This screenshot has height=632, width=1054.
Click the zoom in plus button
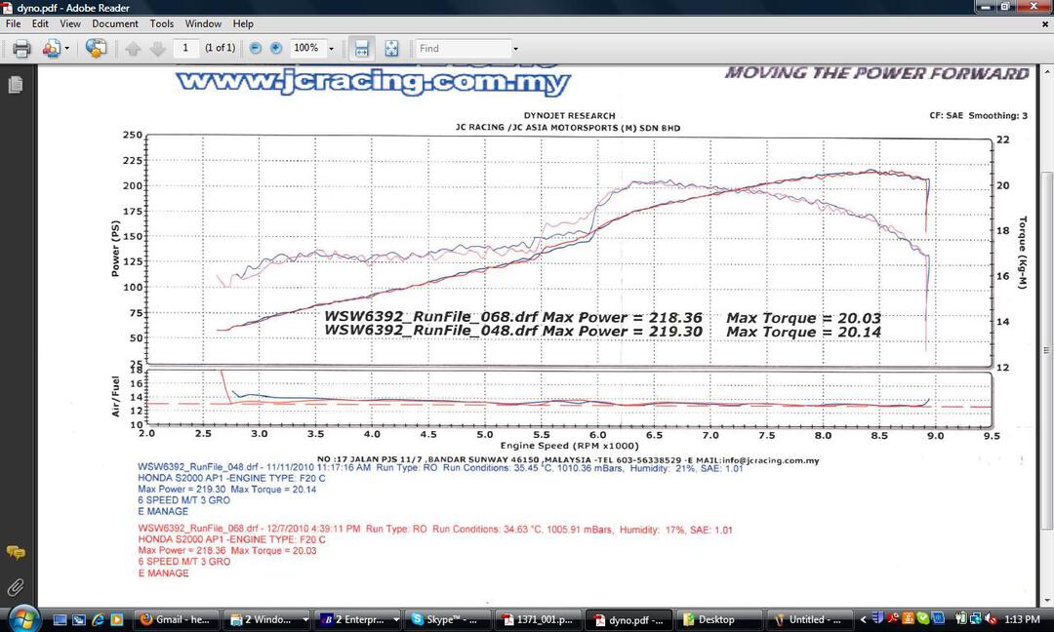pyautogui.click(x=276, y=48)
